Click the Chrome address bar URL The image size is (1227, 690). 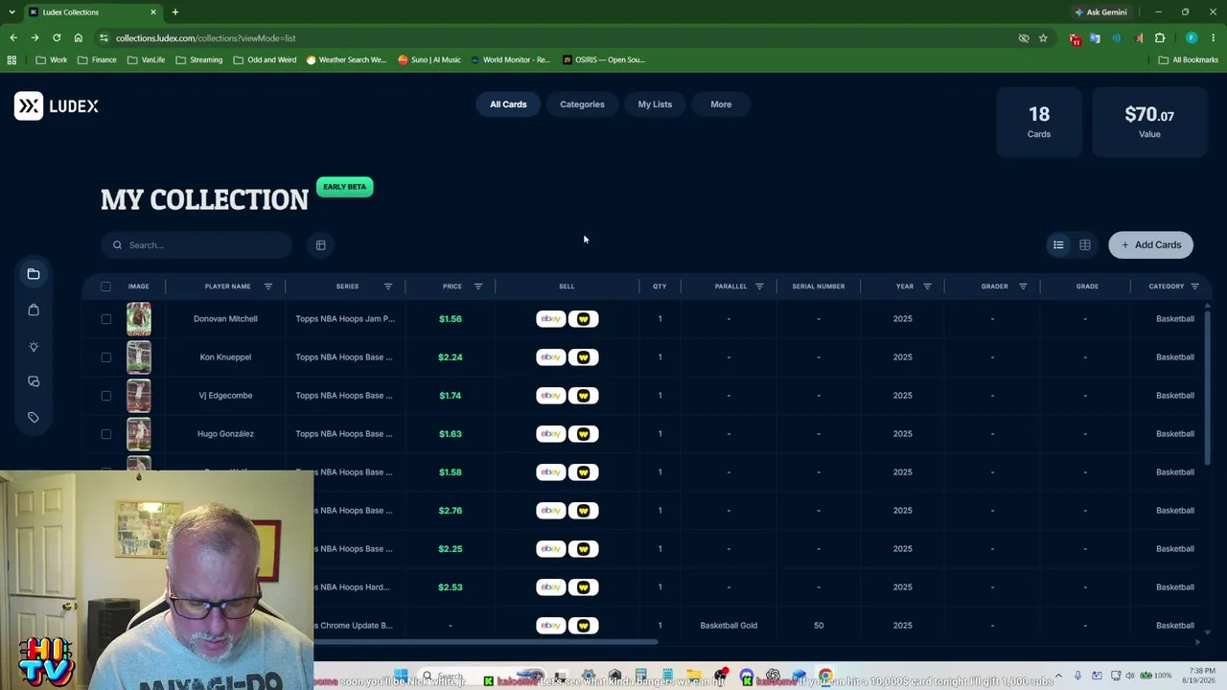(x=205, y=38)
